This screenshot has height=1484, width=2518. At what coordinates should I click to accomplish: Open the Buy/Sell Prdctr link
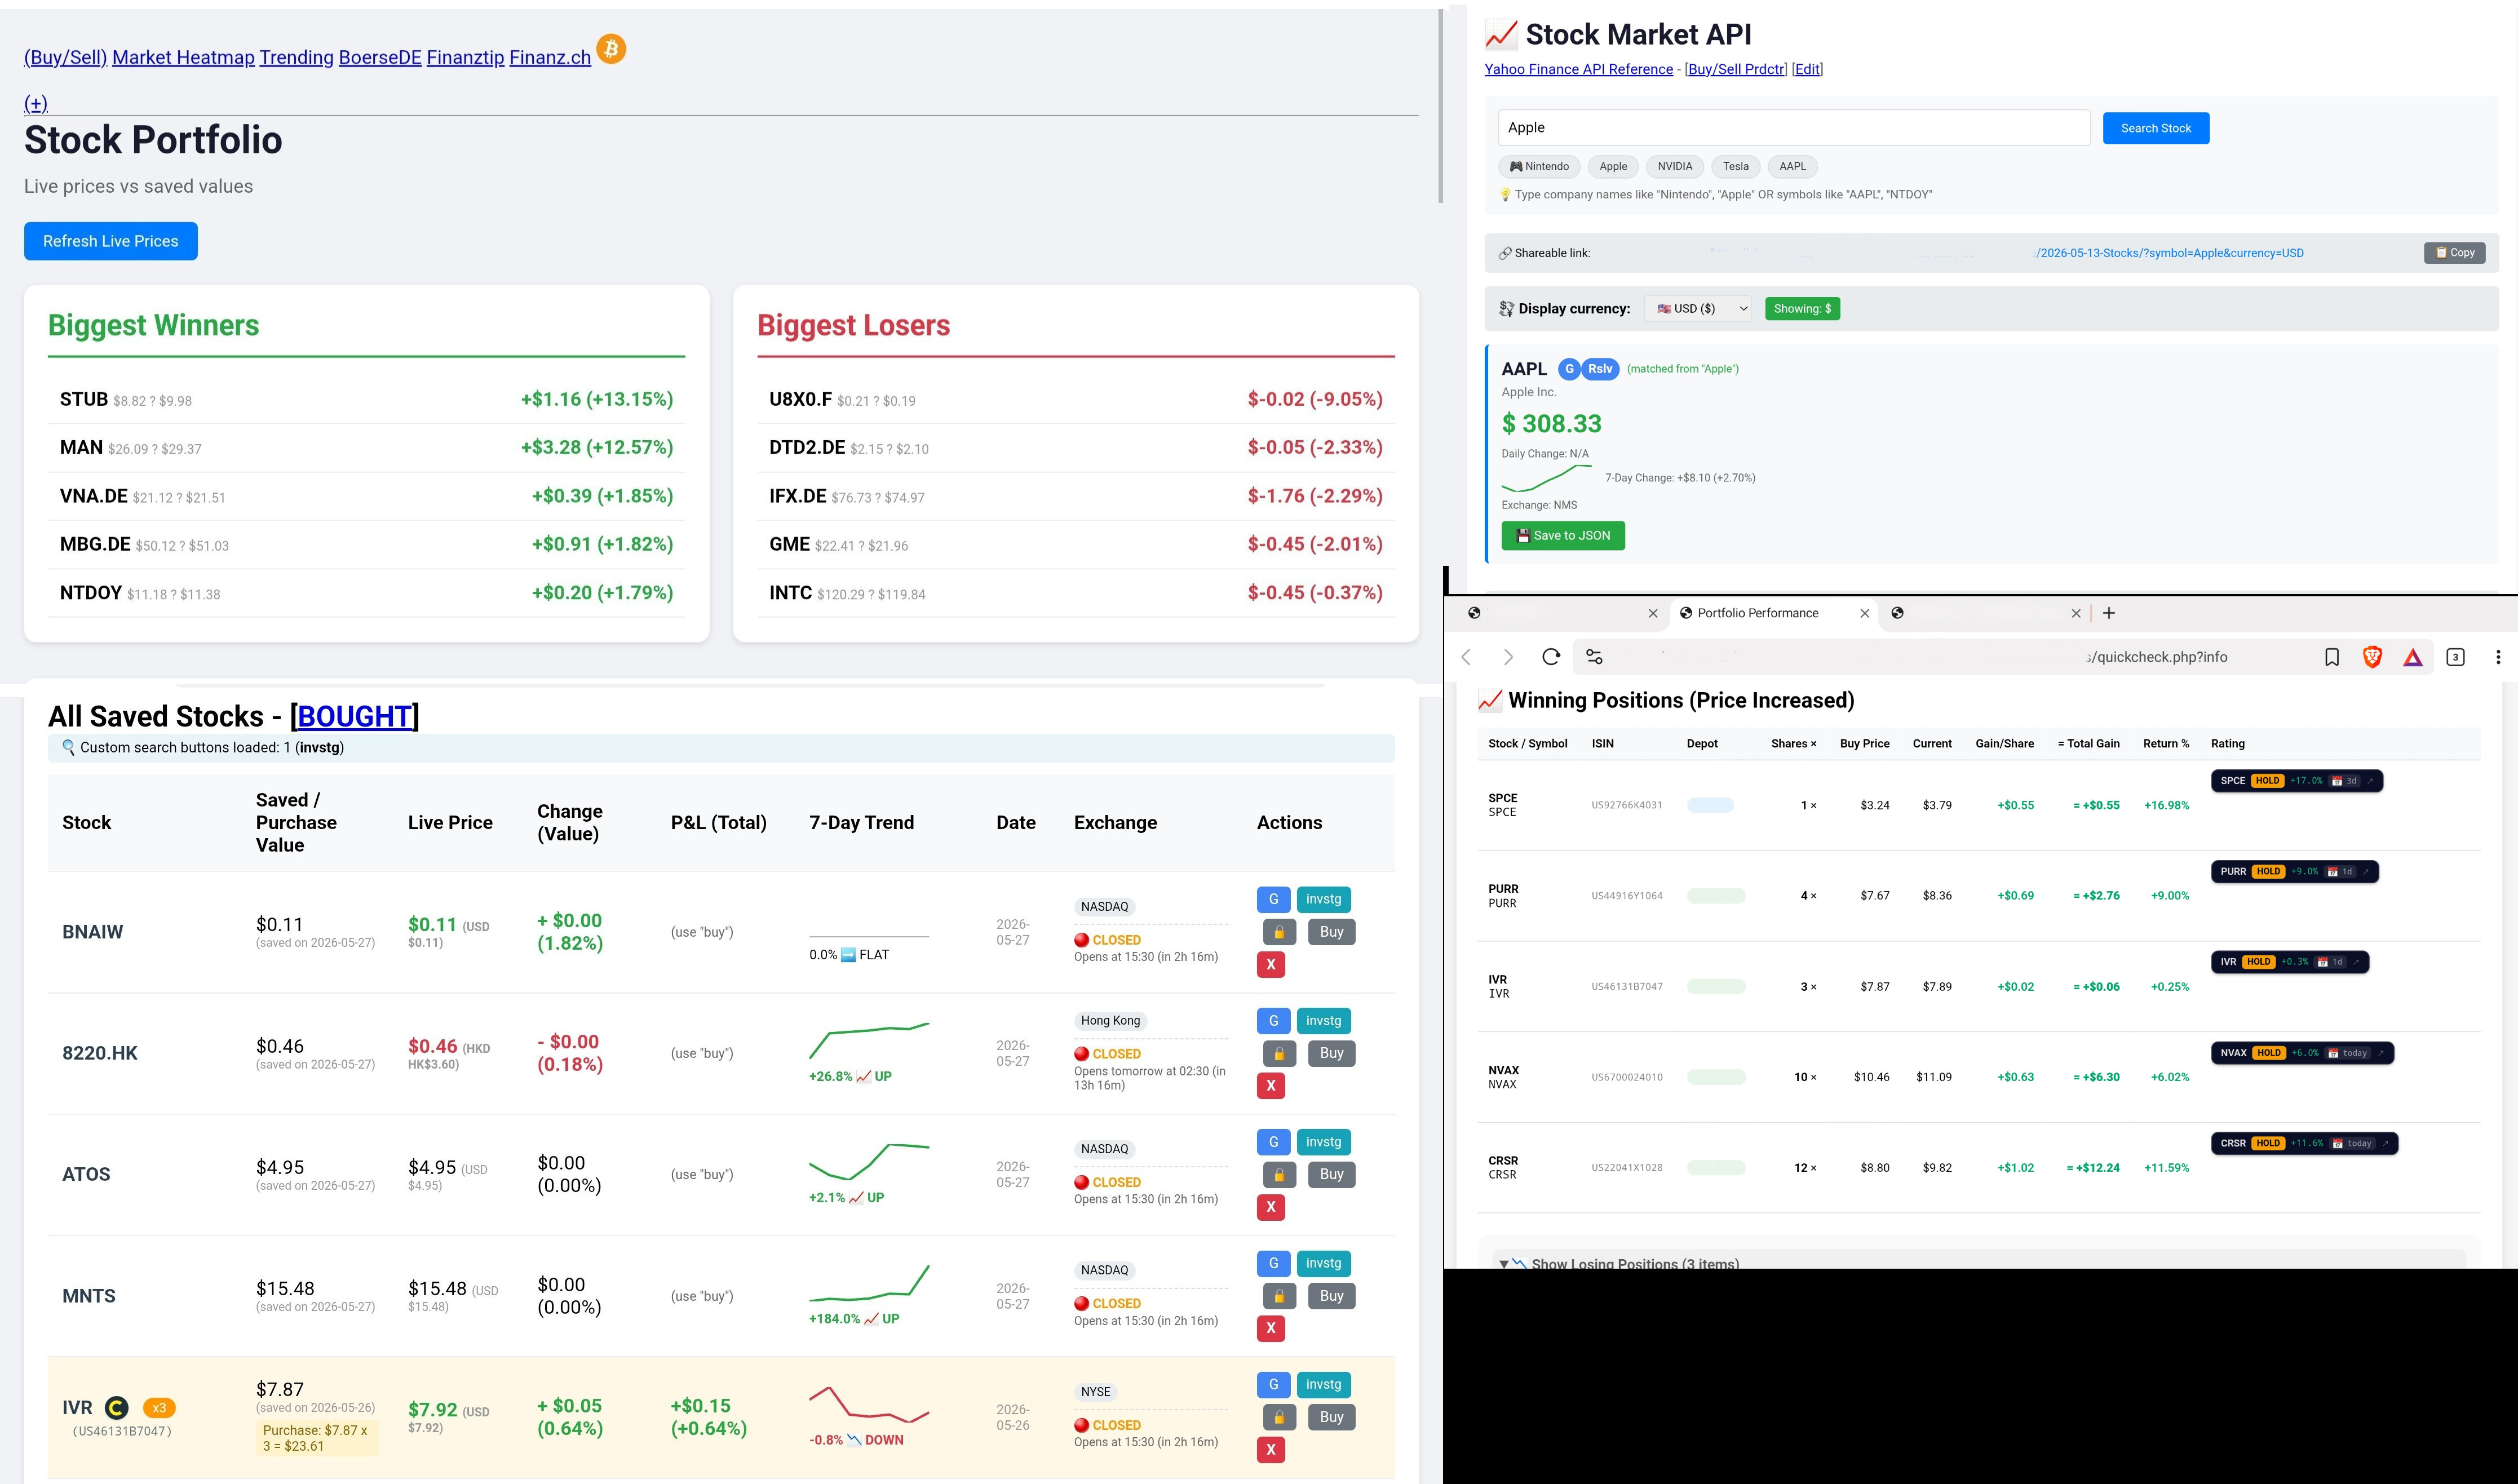(1736, 69)
